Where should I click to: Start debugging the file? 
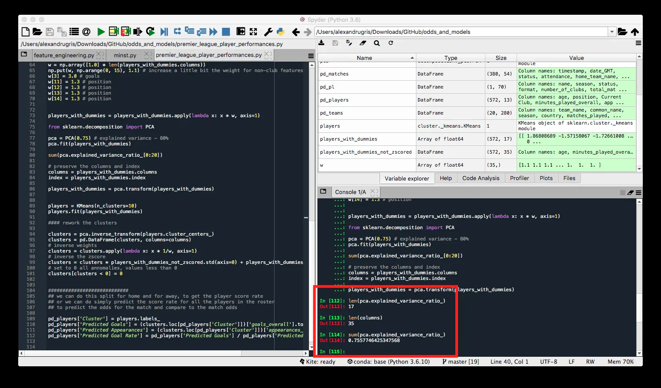click(x=164, y=32)
